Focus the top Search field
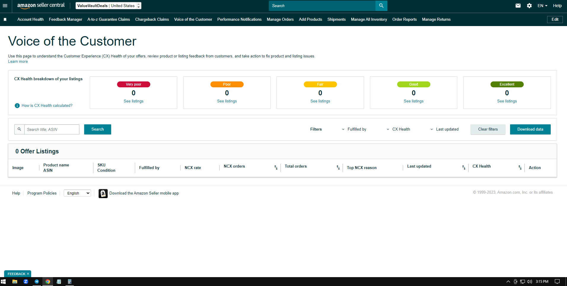Viewport: 567px width, 286px height. click(322, 6)
